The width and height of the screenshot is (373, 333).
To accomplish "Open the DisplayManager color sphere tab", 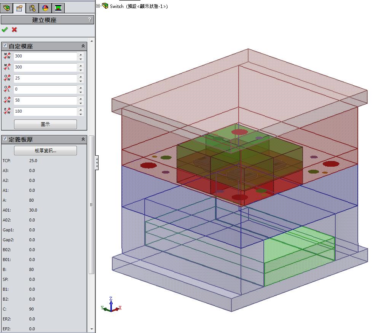I will [x=45, y=8].
